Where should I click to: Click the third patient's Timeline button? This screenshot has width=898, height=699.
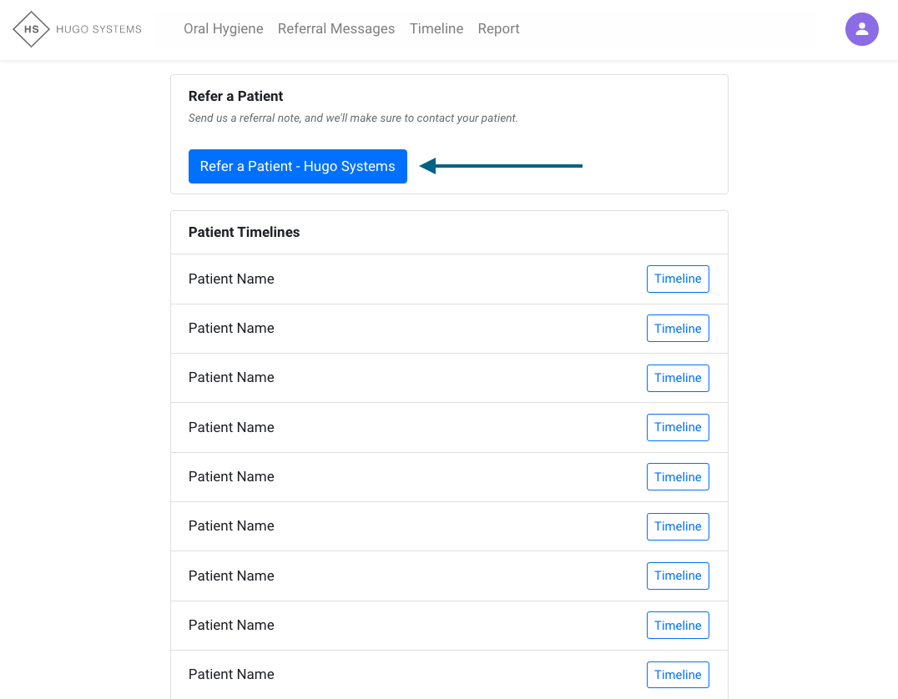click(678, 378)
